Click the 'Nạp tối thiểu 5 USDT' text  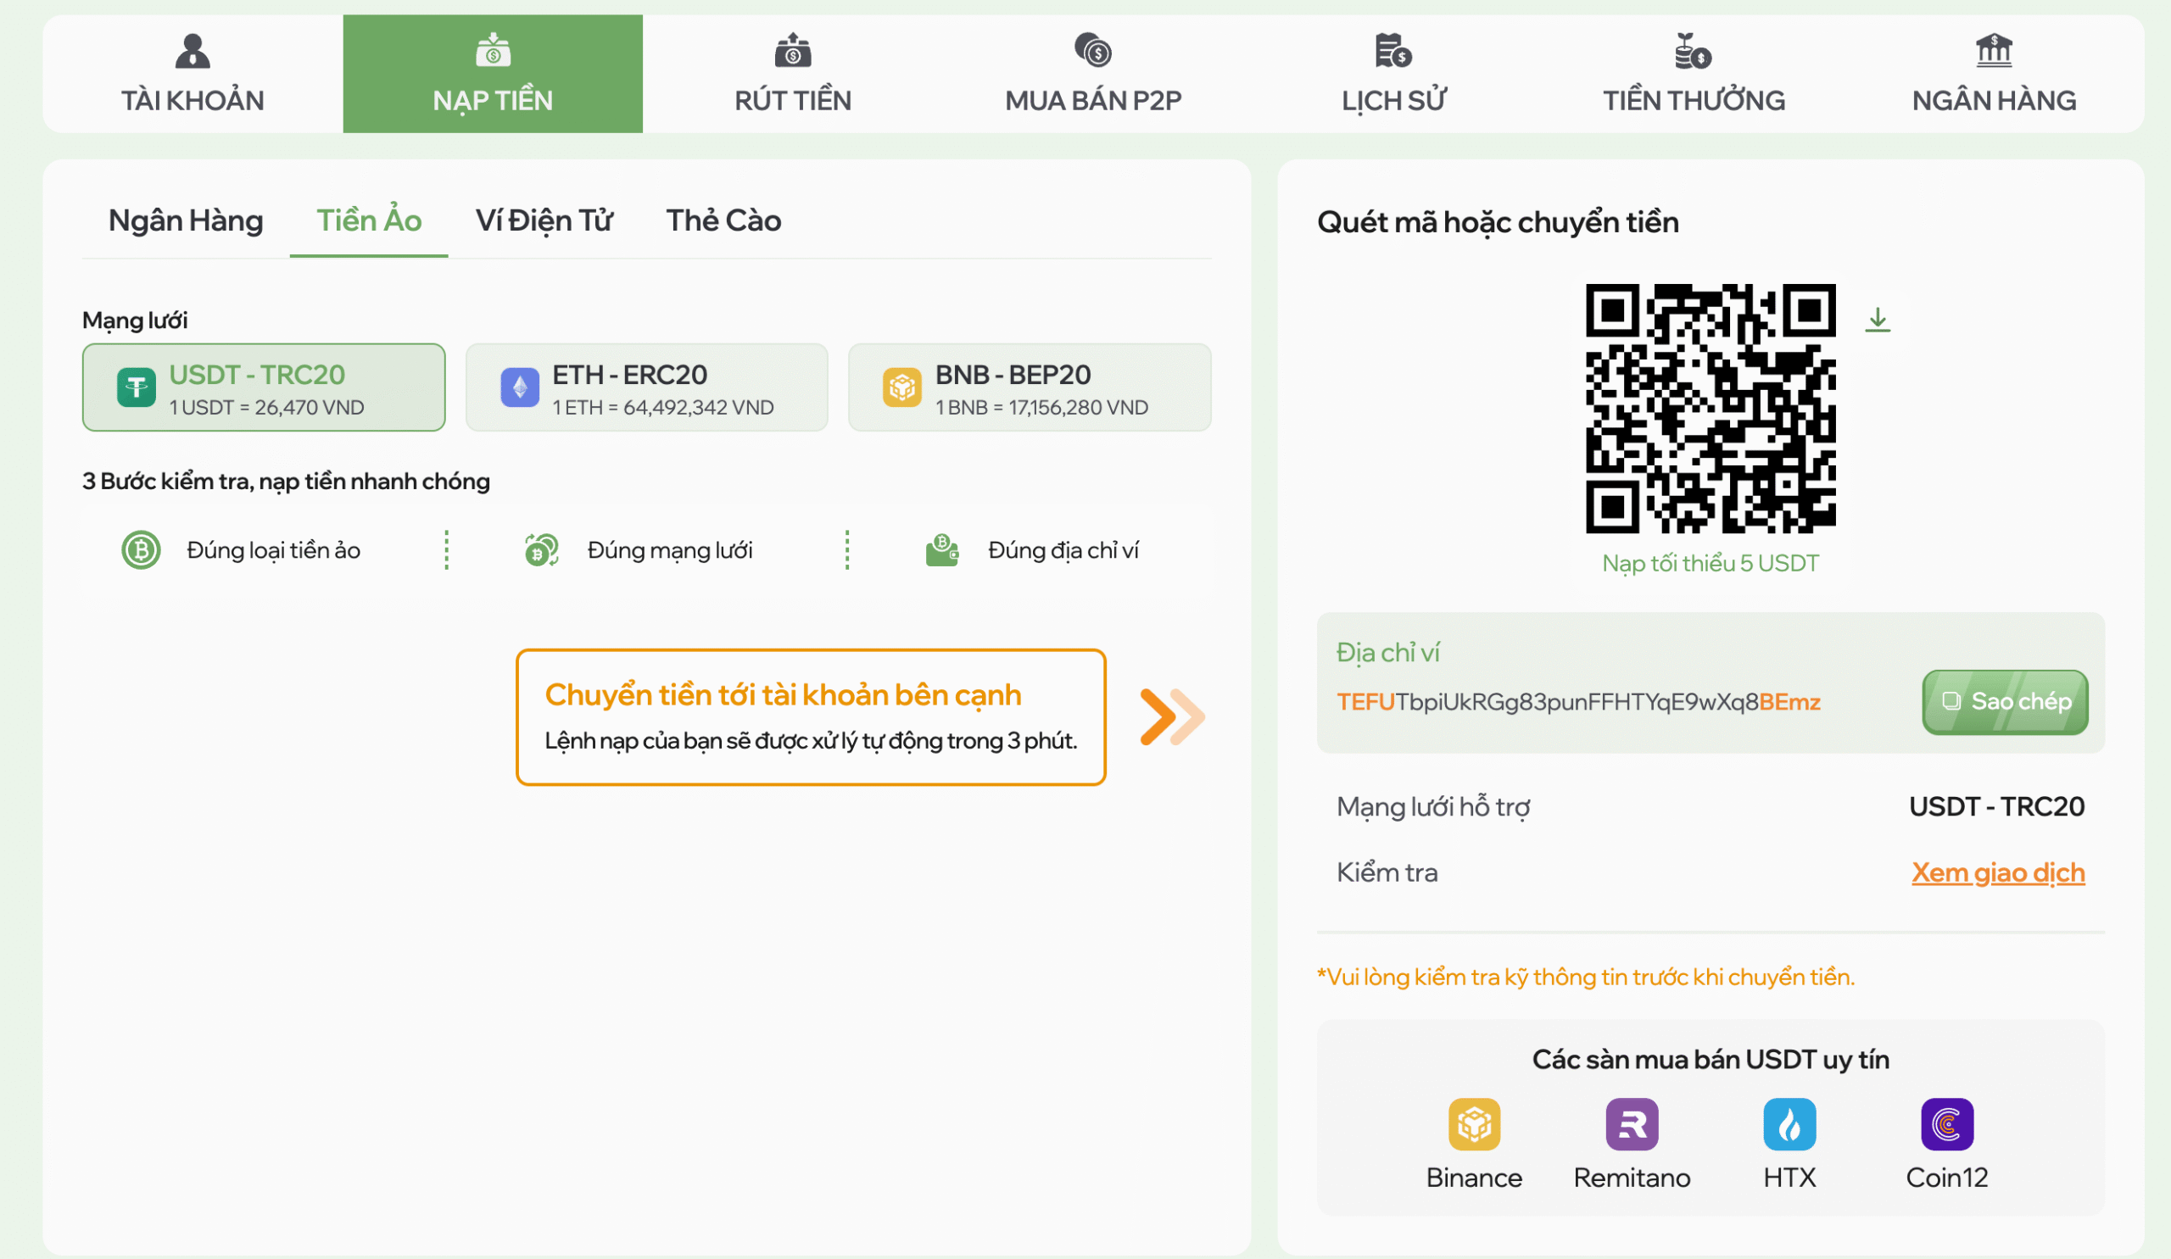(x=1711, y=563)
